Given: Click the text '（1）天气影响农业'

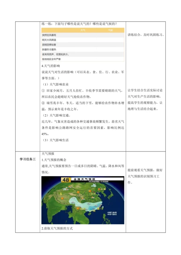Looking at the screenshot, I should pyautogui.click(x=55, y=84).
